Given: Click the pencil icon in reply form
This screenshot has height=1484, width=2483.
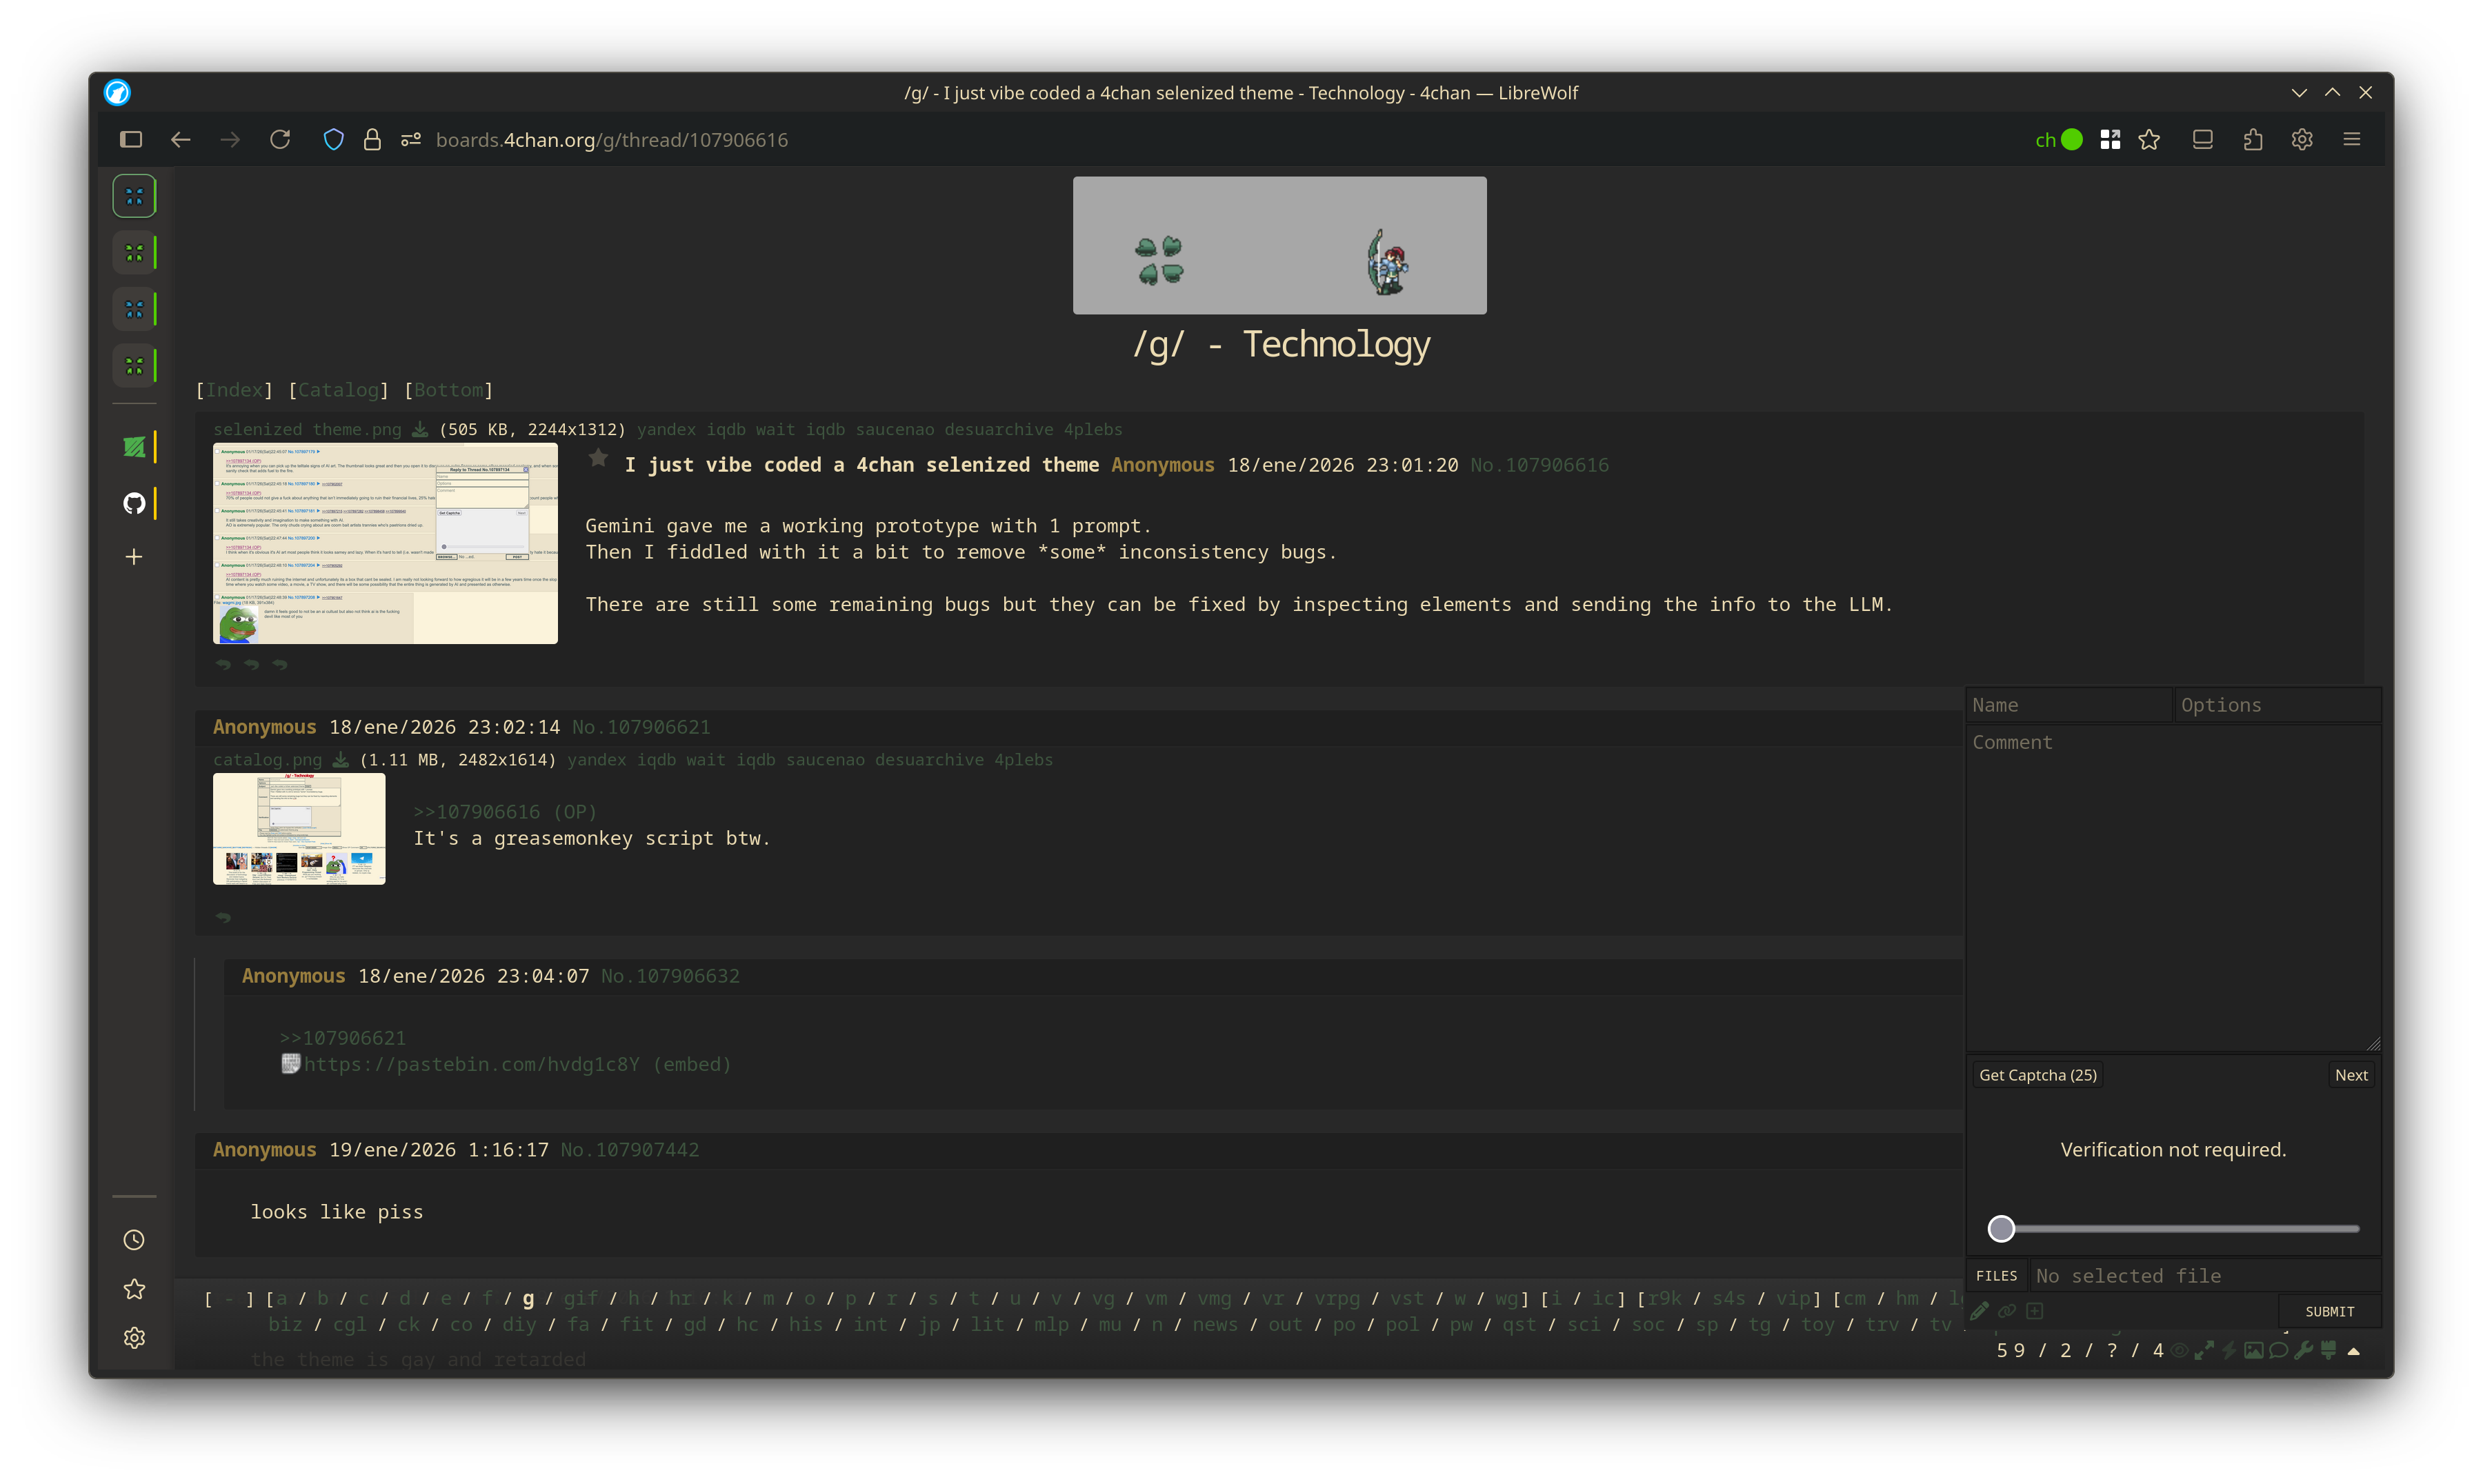Looking at the screenshot, I should [1979, 1311].
